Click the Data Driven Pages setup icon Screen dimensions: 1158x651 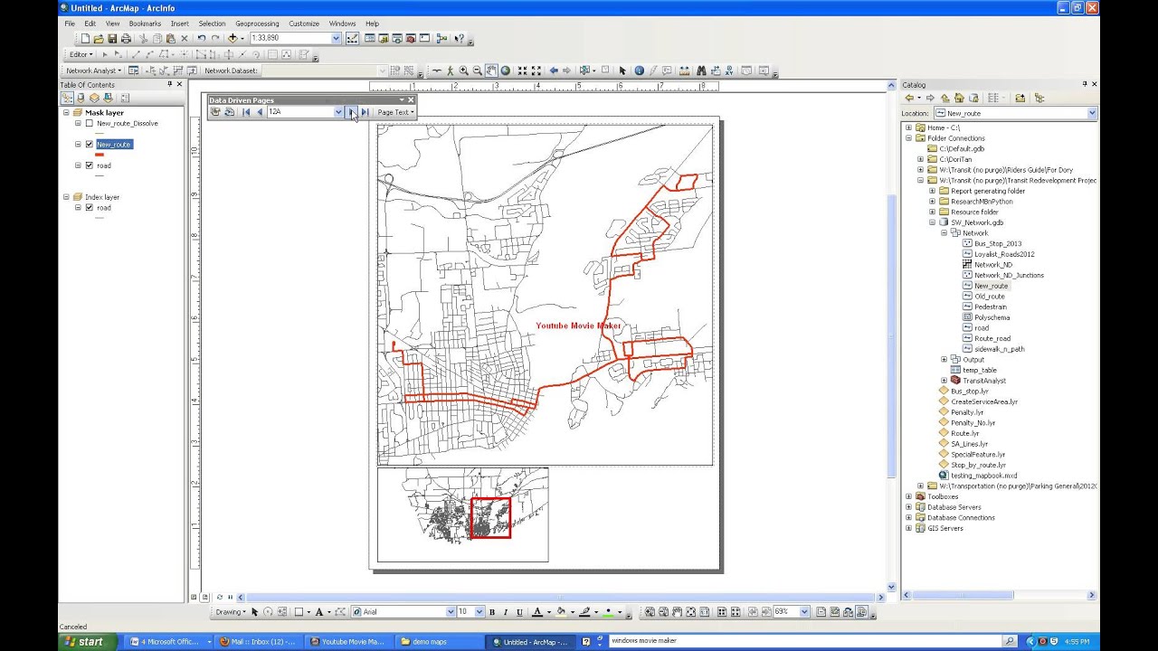[x=215, y=112]
